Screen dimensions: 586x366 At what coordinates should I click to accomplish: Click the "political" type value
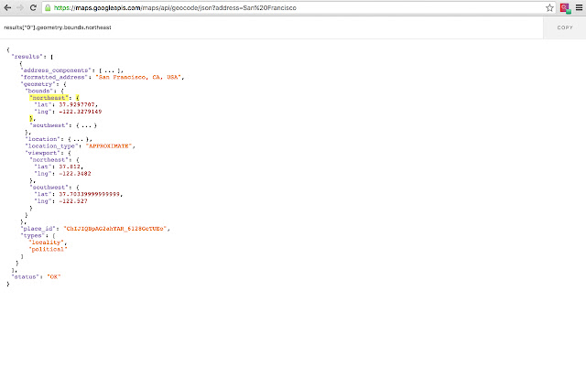pyautogui.click(x=48, y=250)
